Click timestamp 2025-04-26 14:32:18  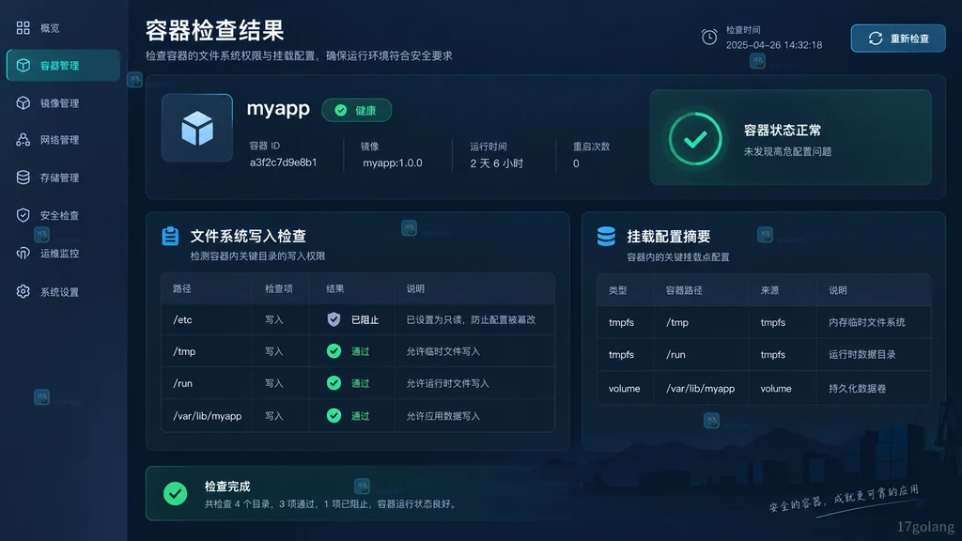click(x=774, y=45)
